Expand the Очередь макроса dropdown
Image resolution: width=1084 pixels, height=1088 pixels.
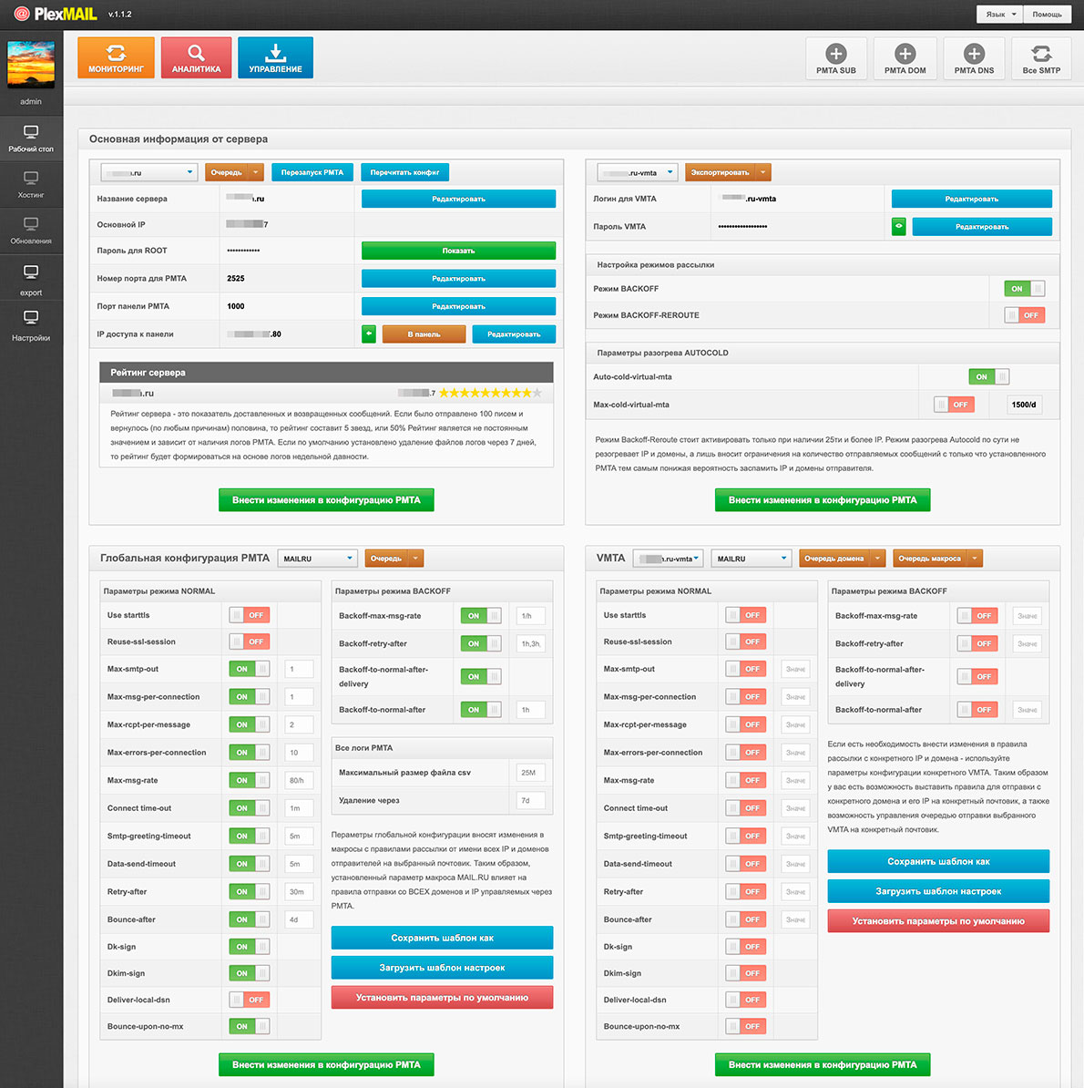coord(975,559)
